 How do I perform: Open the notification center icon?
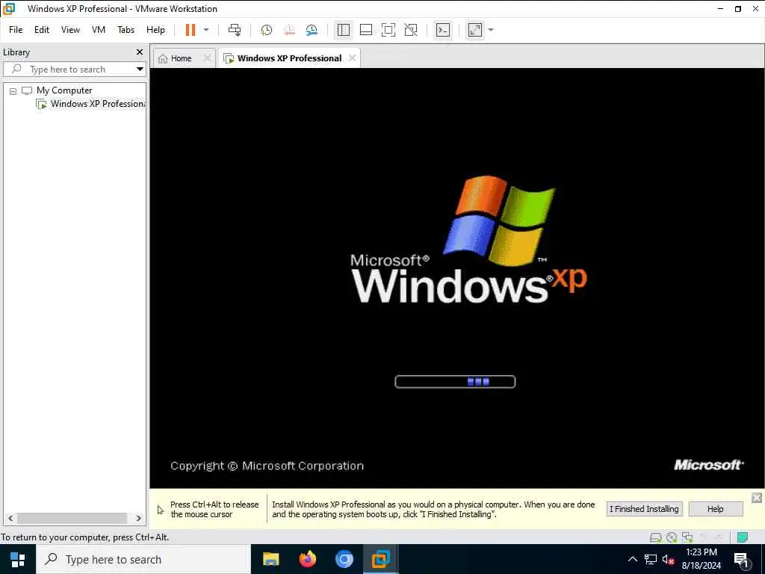pyautogui.click(x=742, y=560)
